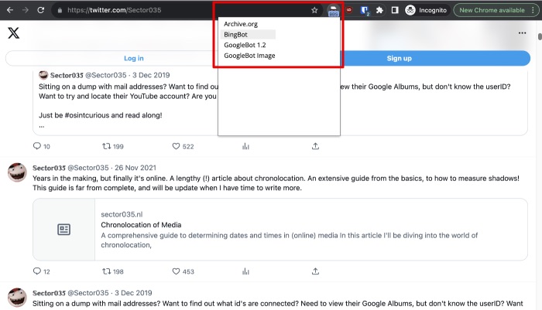542x310 pixels.
Task: Select Archive.org user agent
Action: tap(241, 24)
